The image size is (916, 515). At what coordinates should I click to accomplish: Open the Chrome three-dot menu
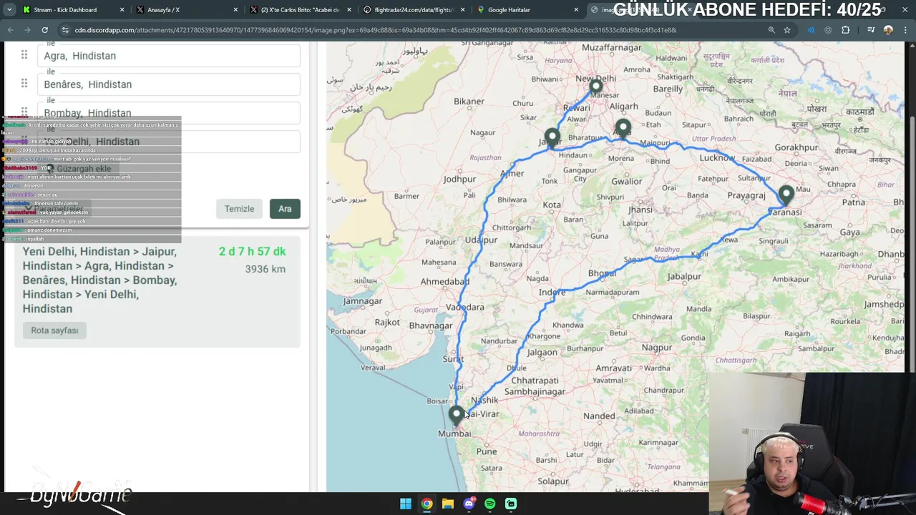(x=905, y=30)
